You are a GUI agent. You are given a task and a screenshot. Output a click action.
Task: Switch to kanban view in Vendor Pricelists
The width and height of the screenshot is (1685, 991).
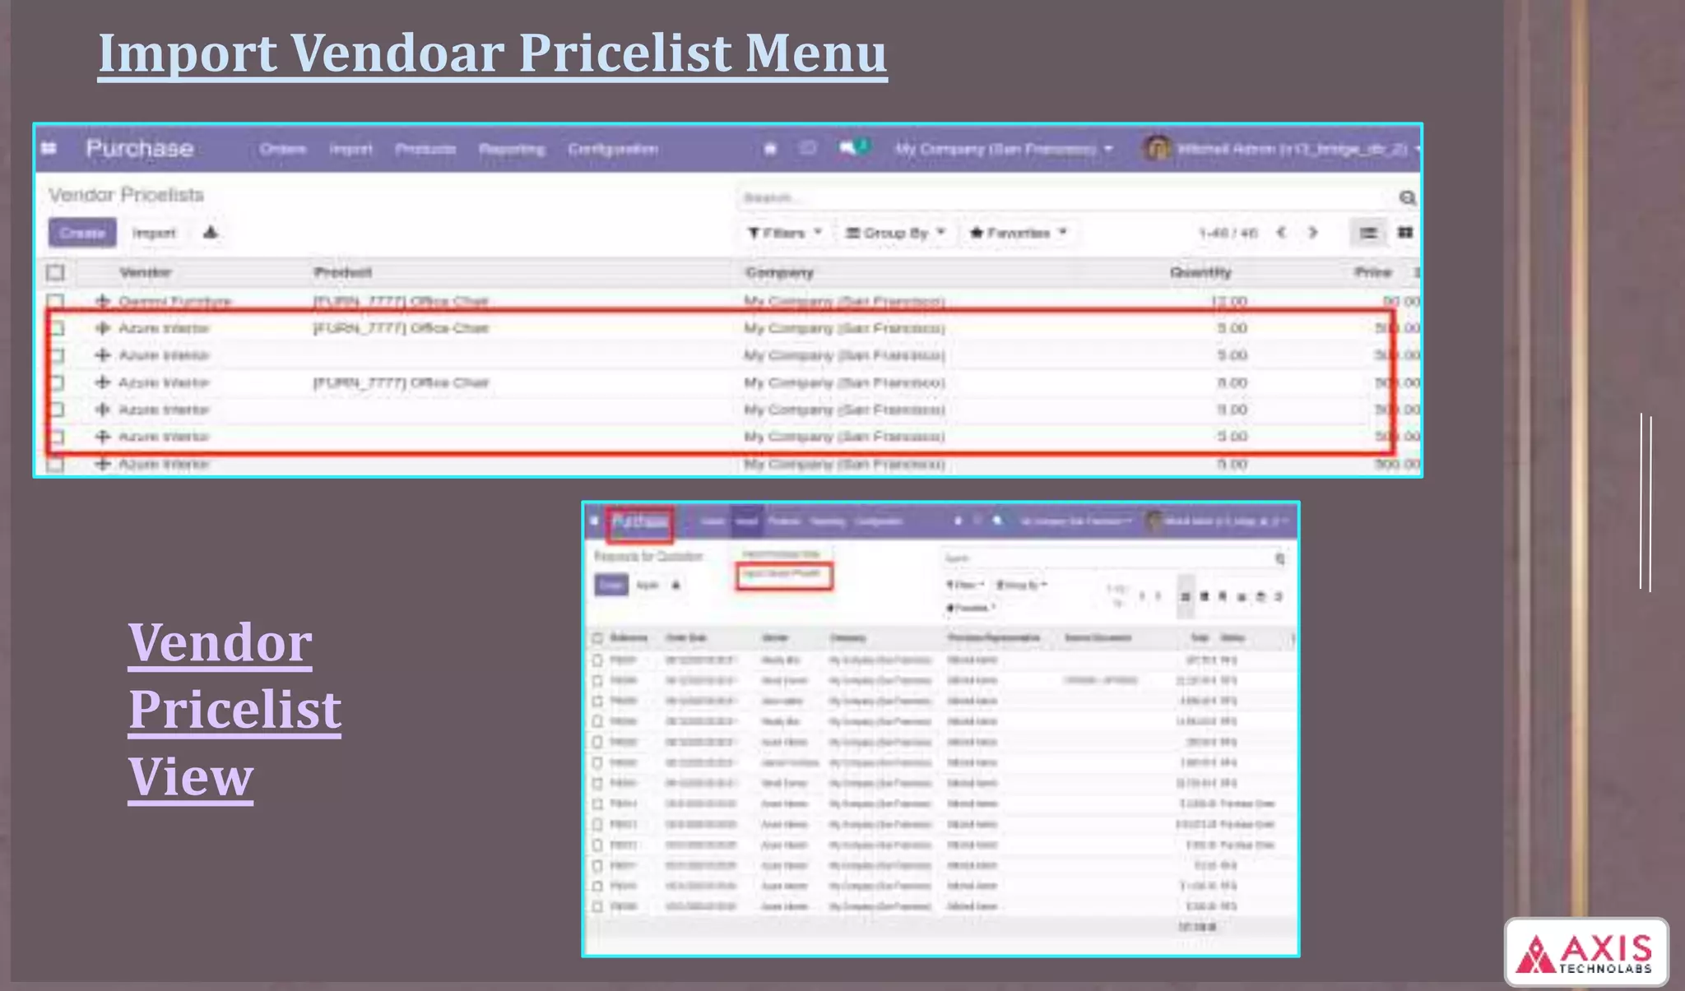click(1405, 233)
